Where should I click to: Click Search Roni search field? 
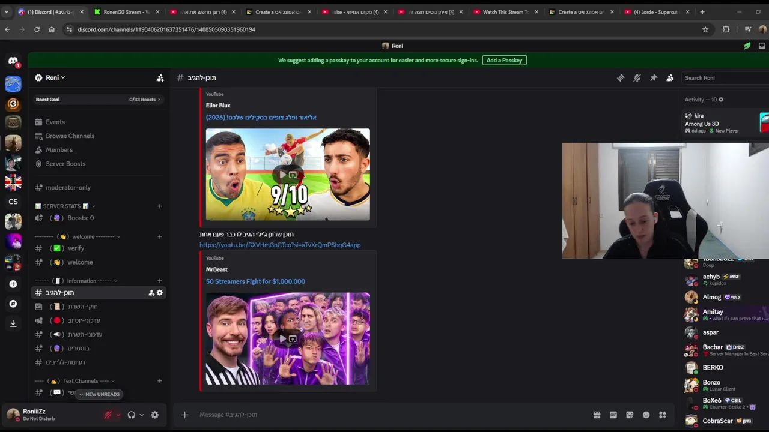pyautogui.click(x=725, y=78)
